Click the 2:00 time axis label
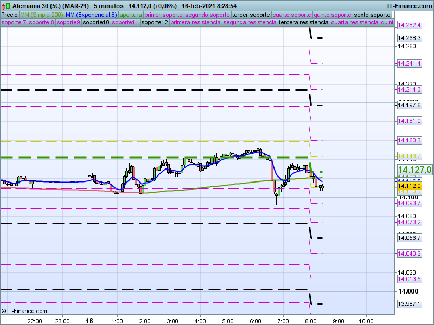Screen dimensions: 434x325 (x=145, y=321)
